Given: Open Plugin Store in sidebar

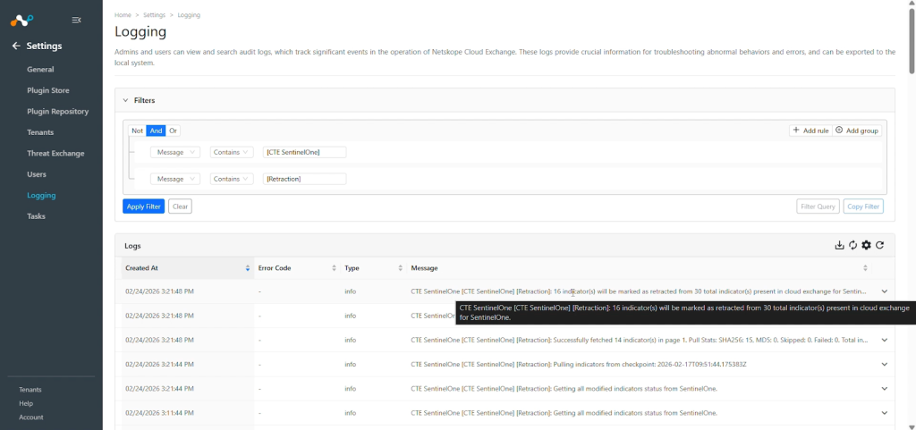Looking at the screenshot, I should click(x=48, y=90).
